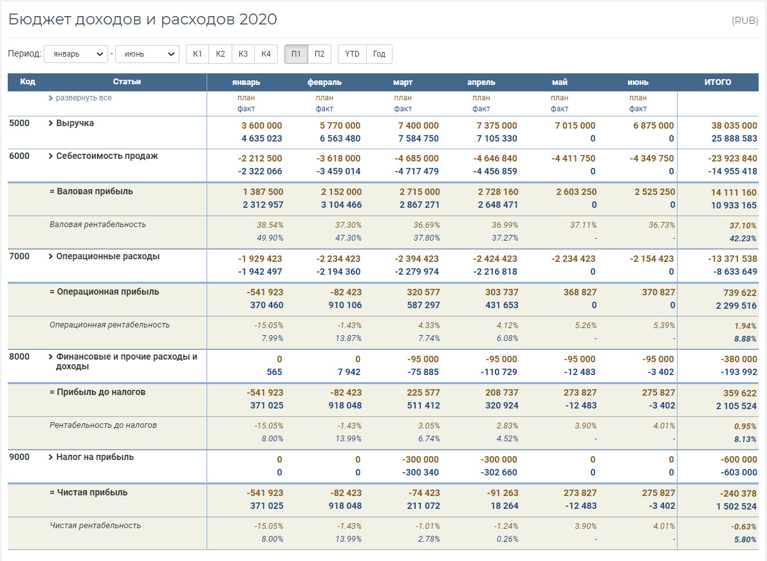Select quarter K2 period button
Screen dimensions: 767x561
[221, 54]
